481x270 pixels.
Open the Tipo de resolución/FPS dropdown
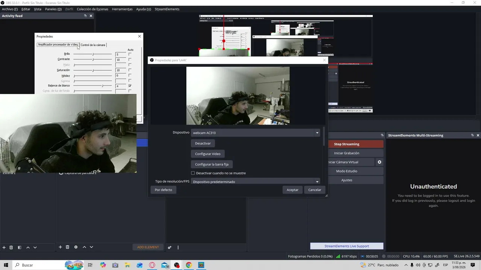point(256,181)
